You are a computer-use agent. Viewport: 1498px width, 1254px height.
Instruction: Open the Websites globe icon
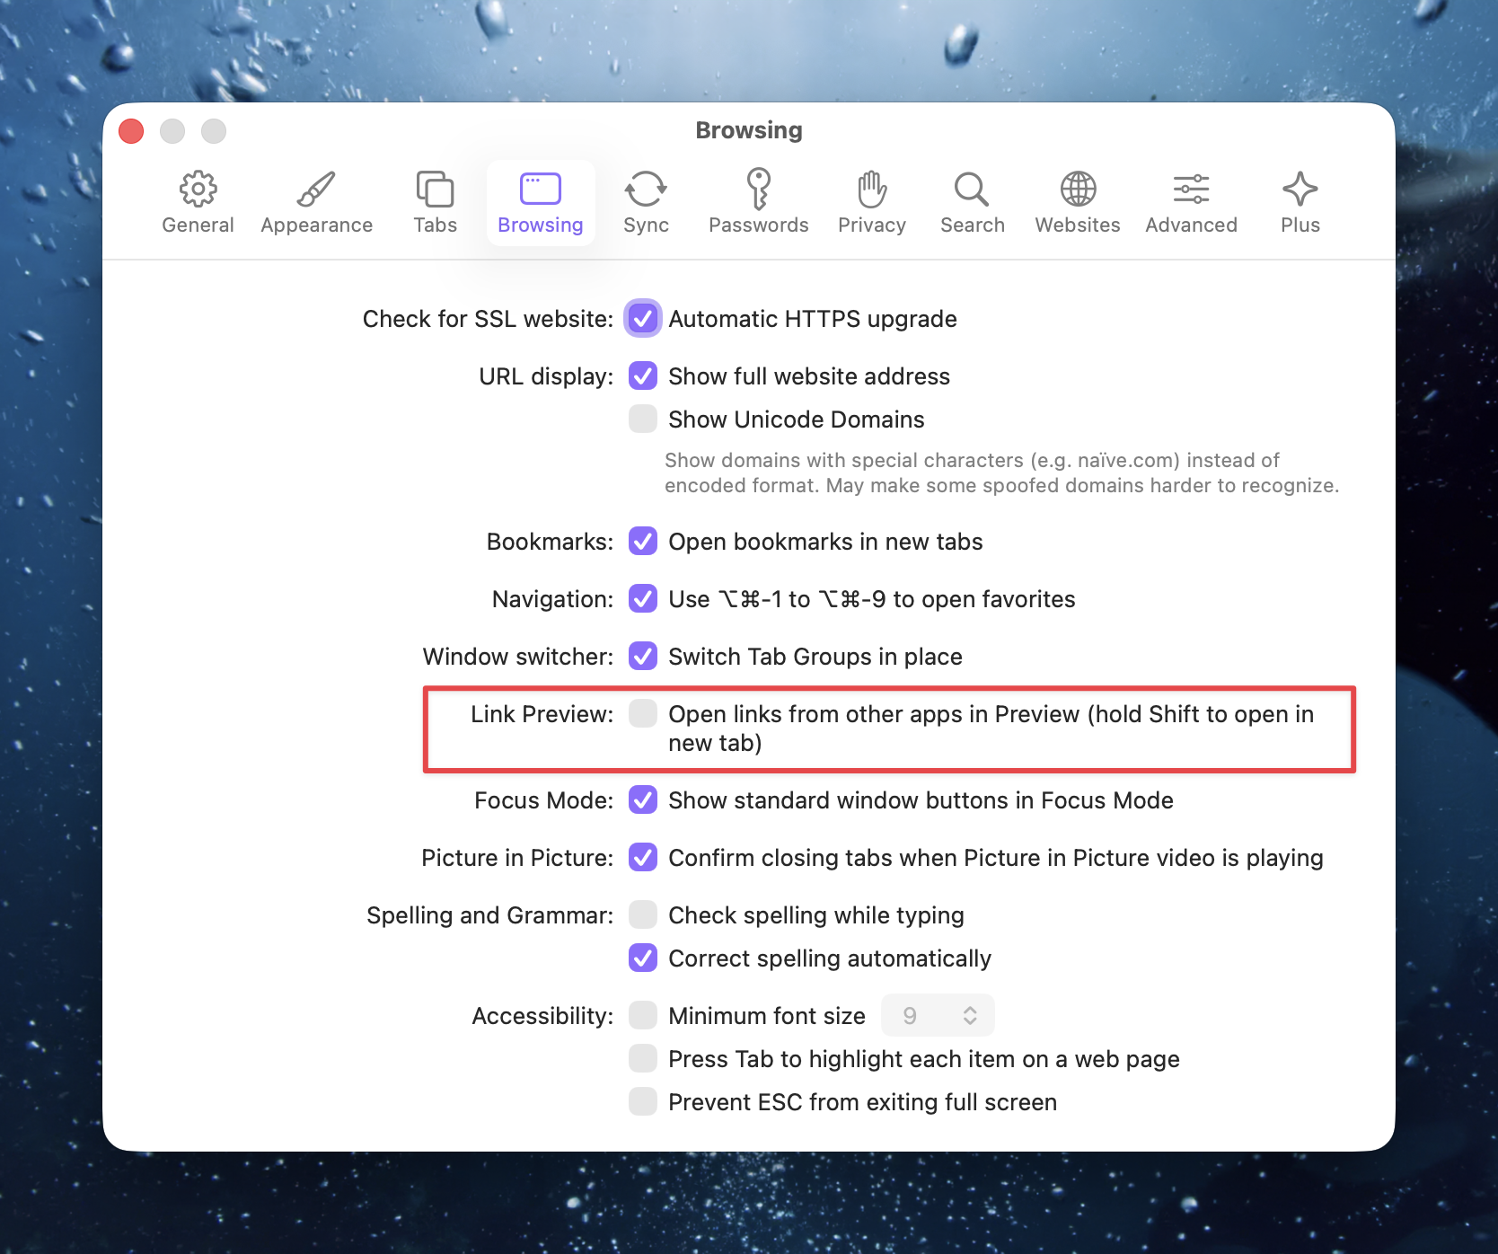pyautogui.click(x=1078, y=190)
